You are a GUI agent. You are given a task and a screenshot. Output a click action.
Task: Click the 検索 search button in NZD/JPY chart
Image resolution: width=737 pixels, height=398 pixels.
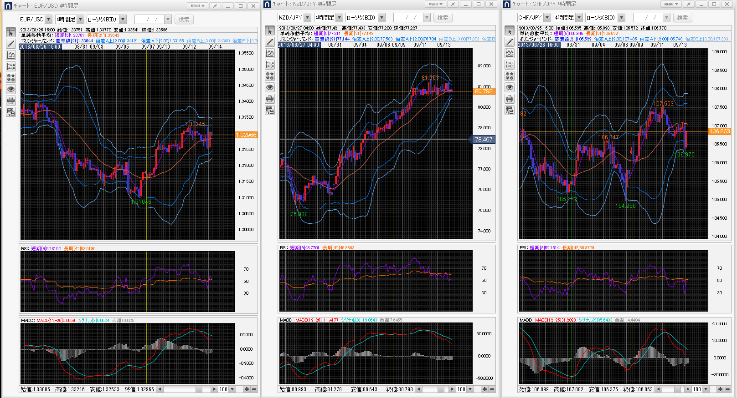tap(443, 18)
